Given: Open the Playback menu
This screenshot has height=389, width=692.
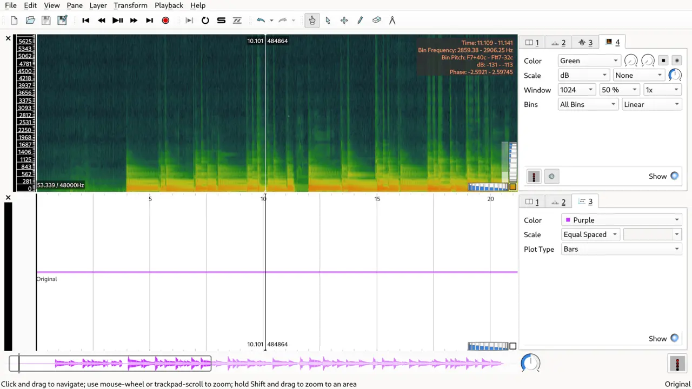Looking at the screenshot, I should point(169,5).
